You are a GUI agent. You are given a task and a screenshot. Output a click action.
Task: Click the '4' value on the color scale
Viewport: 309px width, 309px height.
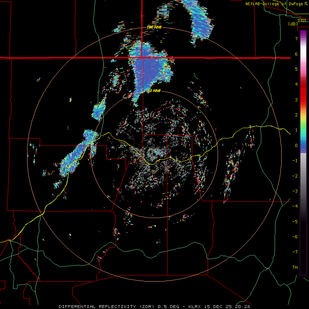click(296, 84)
